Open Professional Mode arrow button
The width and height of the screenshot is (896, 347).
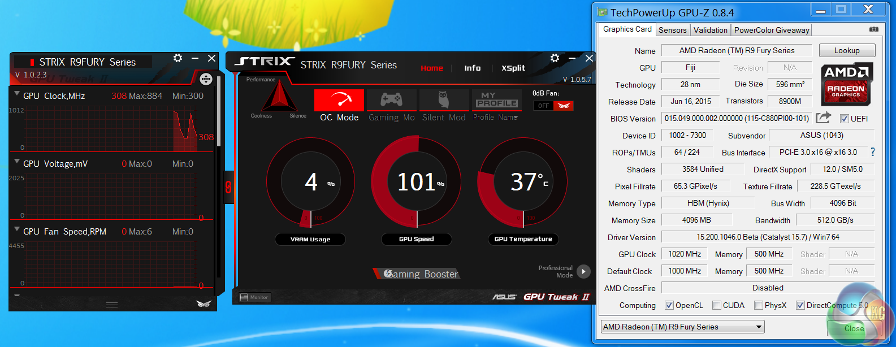pyautogui.click(x=584, y=272)
